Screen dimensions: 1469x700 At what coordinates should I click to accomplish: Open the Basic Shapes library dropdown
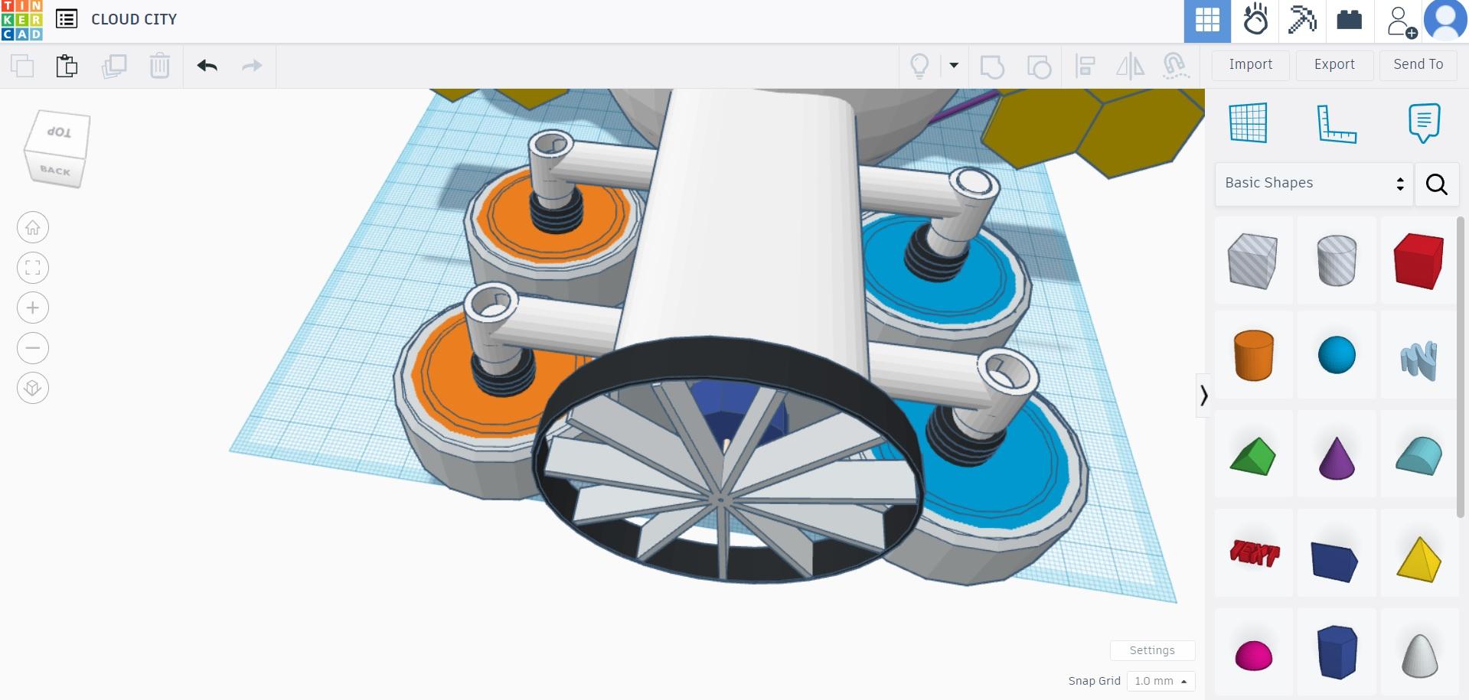1314,184
